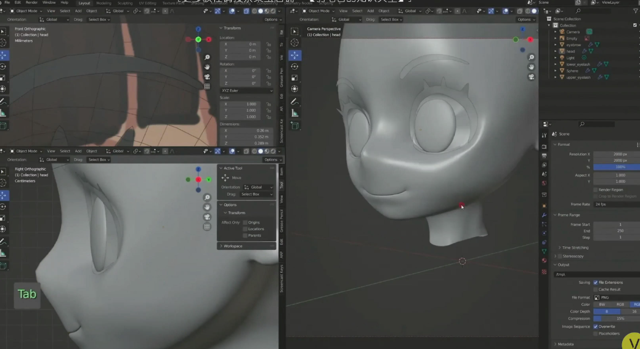The image size is (640, 349).
Task: Open the Render menu
Action: (x=31, y=2)
